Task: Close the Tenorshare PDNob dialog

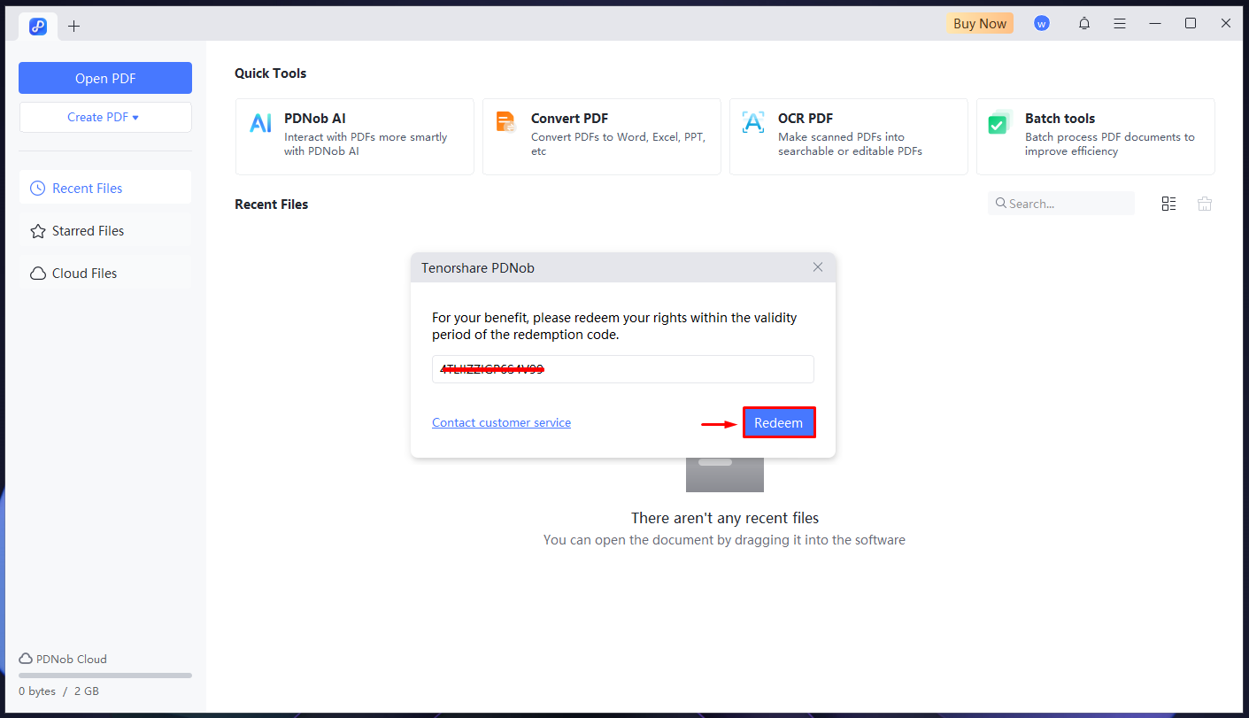Action: 818,267
